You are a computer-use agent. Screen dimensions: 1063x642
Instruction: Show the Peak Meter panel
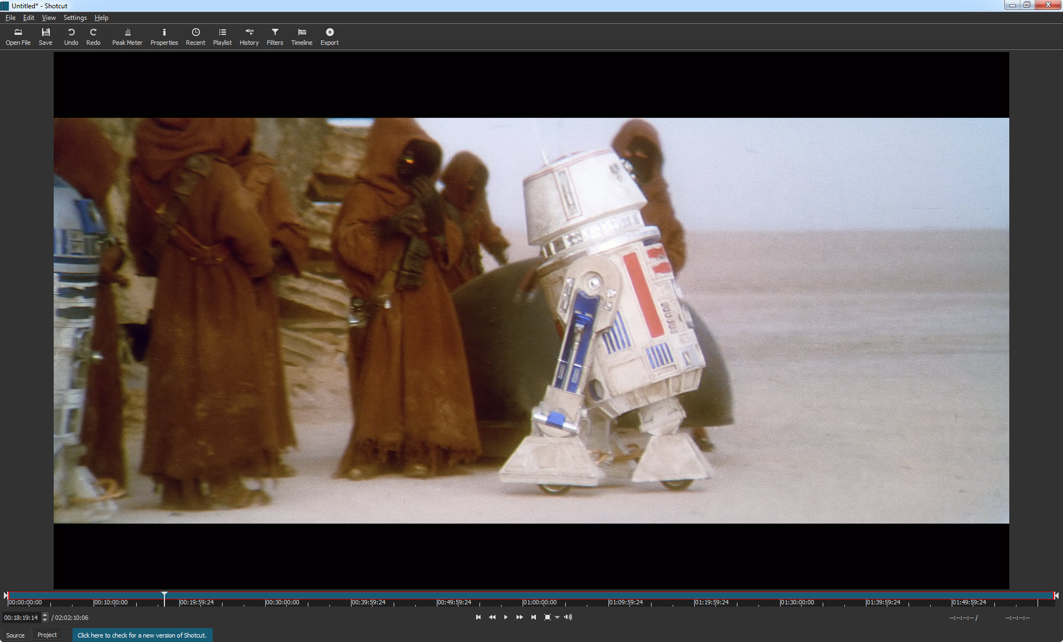click(x=127, y=37)
